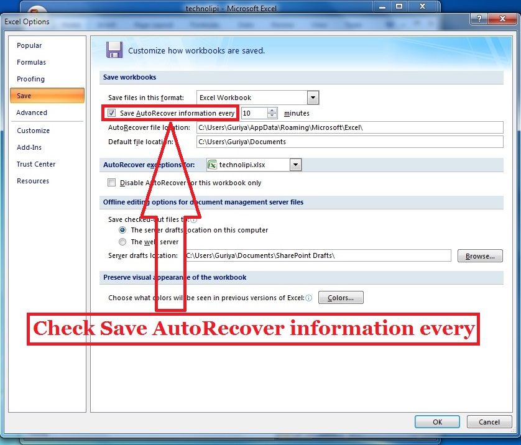Open the Colors dialog button
Viewport: 521px width, 445px height.
341,298
